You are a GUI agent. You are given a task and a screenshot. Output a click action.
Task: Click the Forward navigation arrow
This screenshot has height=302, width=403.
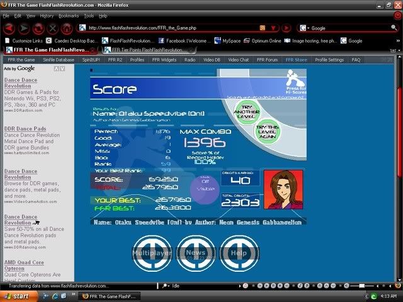pos(24,28)
